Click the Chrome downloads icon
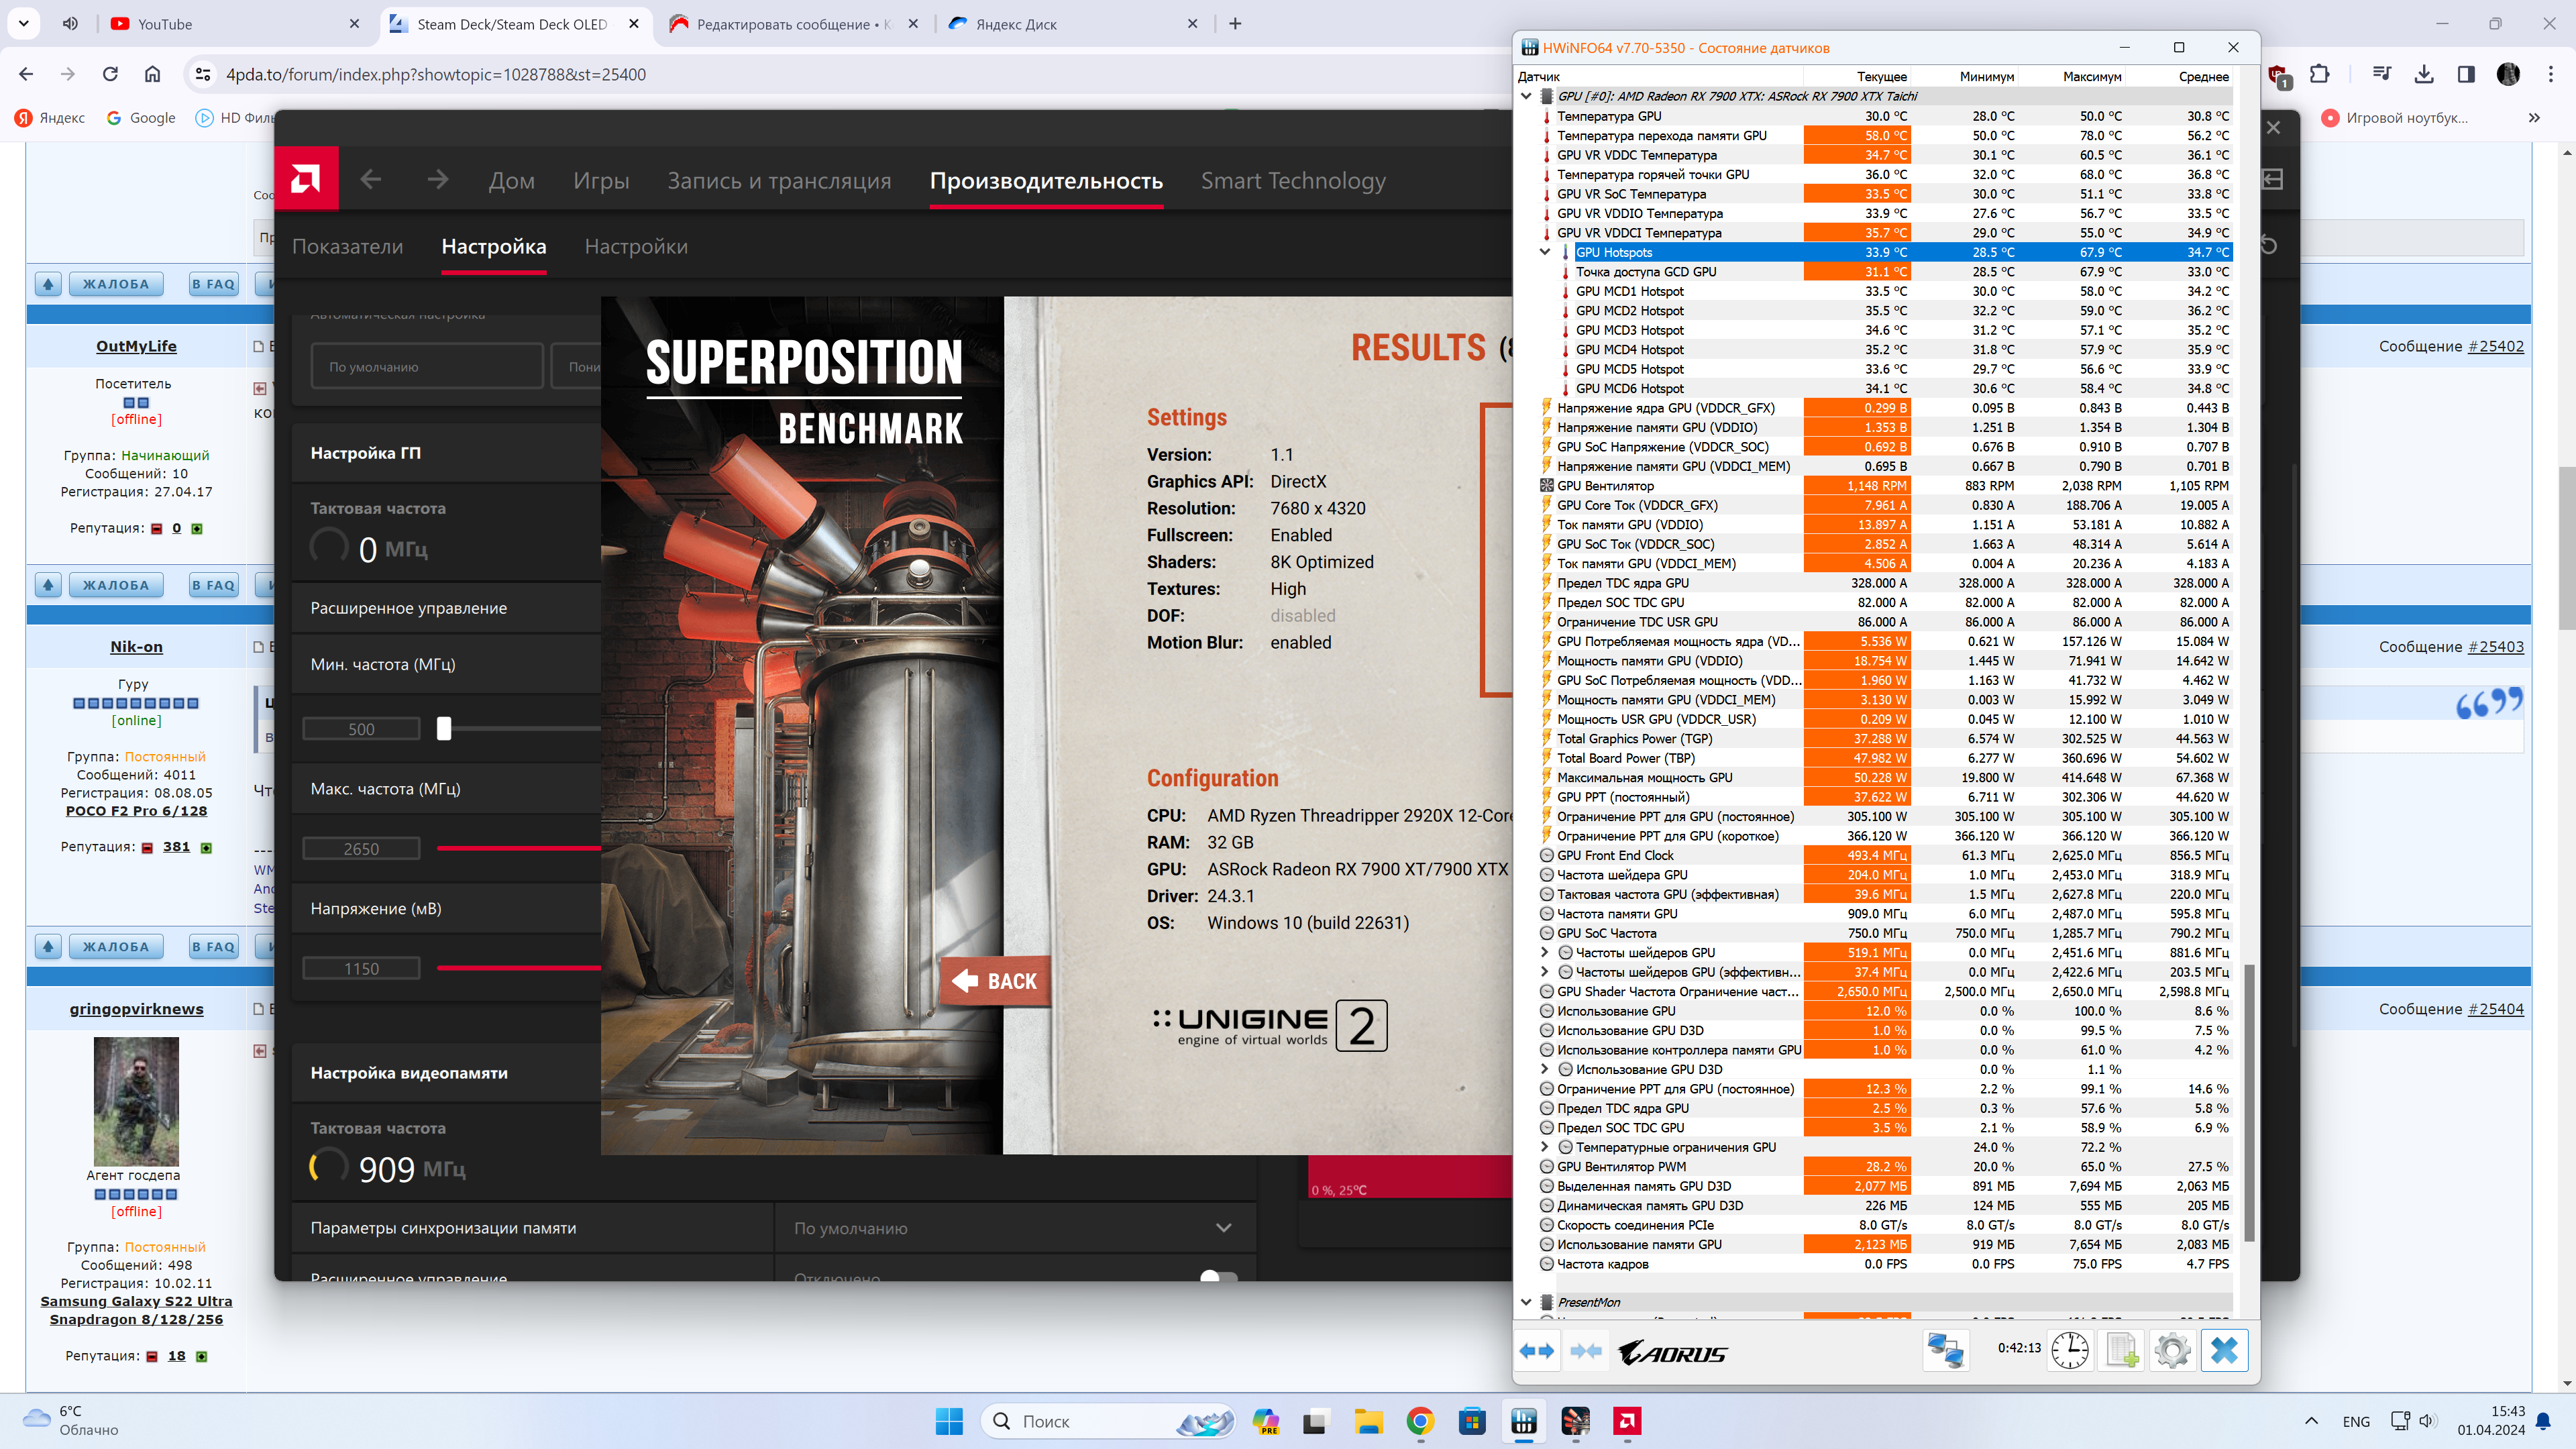 [x=2423, y=74]
